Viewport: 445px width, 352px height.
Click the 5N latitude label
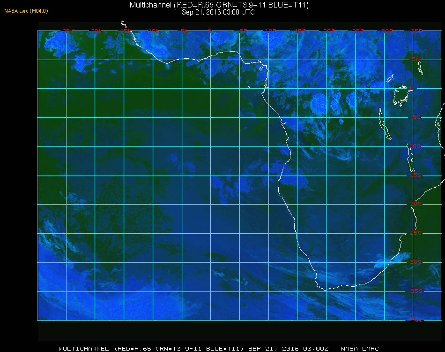click(x=416, y=59)
